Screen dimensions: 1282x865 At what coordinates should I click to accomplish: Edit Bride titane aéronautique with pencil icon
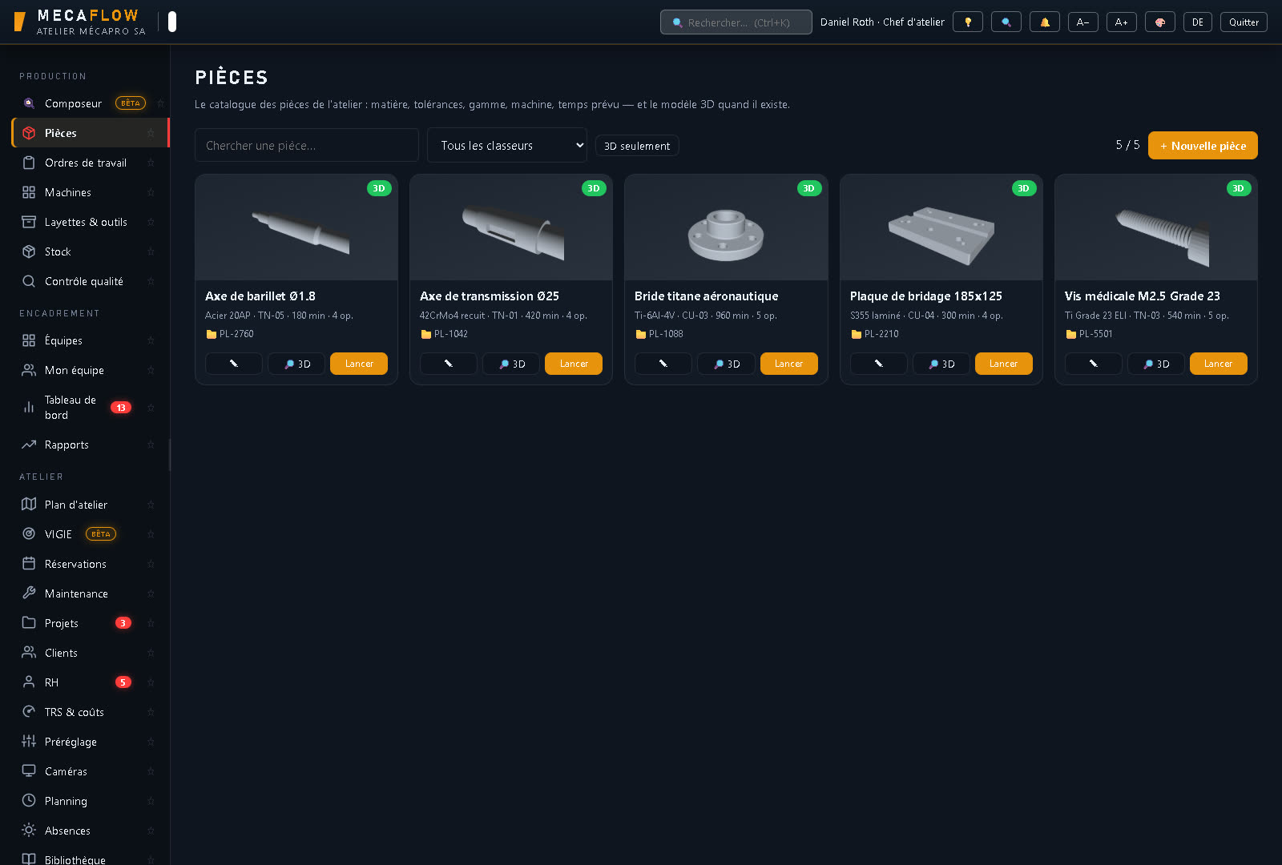coord(663,364)
